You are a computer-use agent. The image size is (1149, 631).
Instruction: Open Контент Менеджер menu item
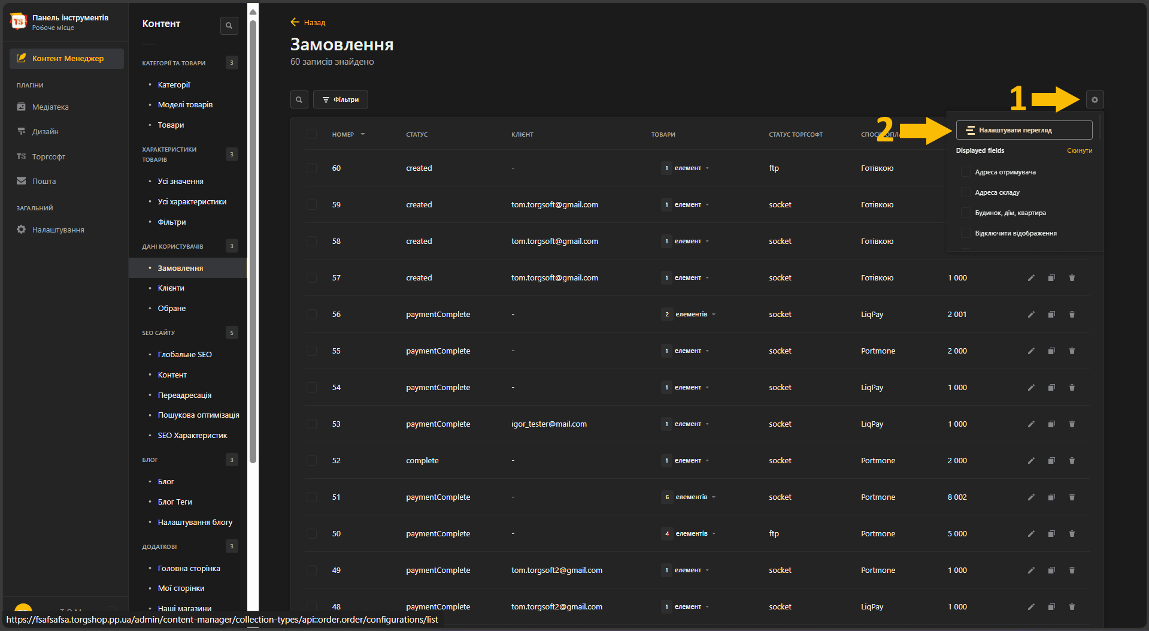66,58
